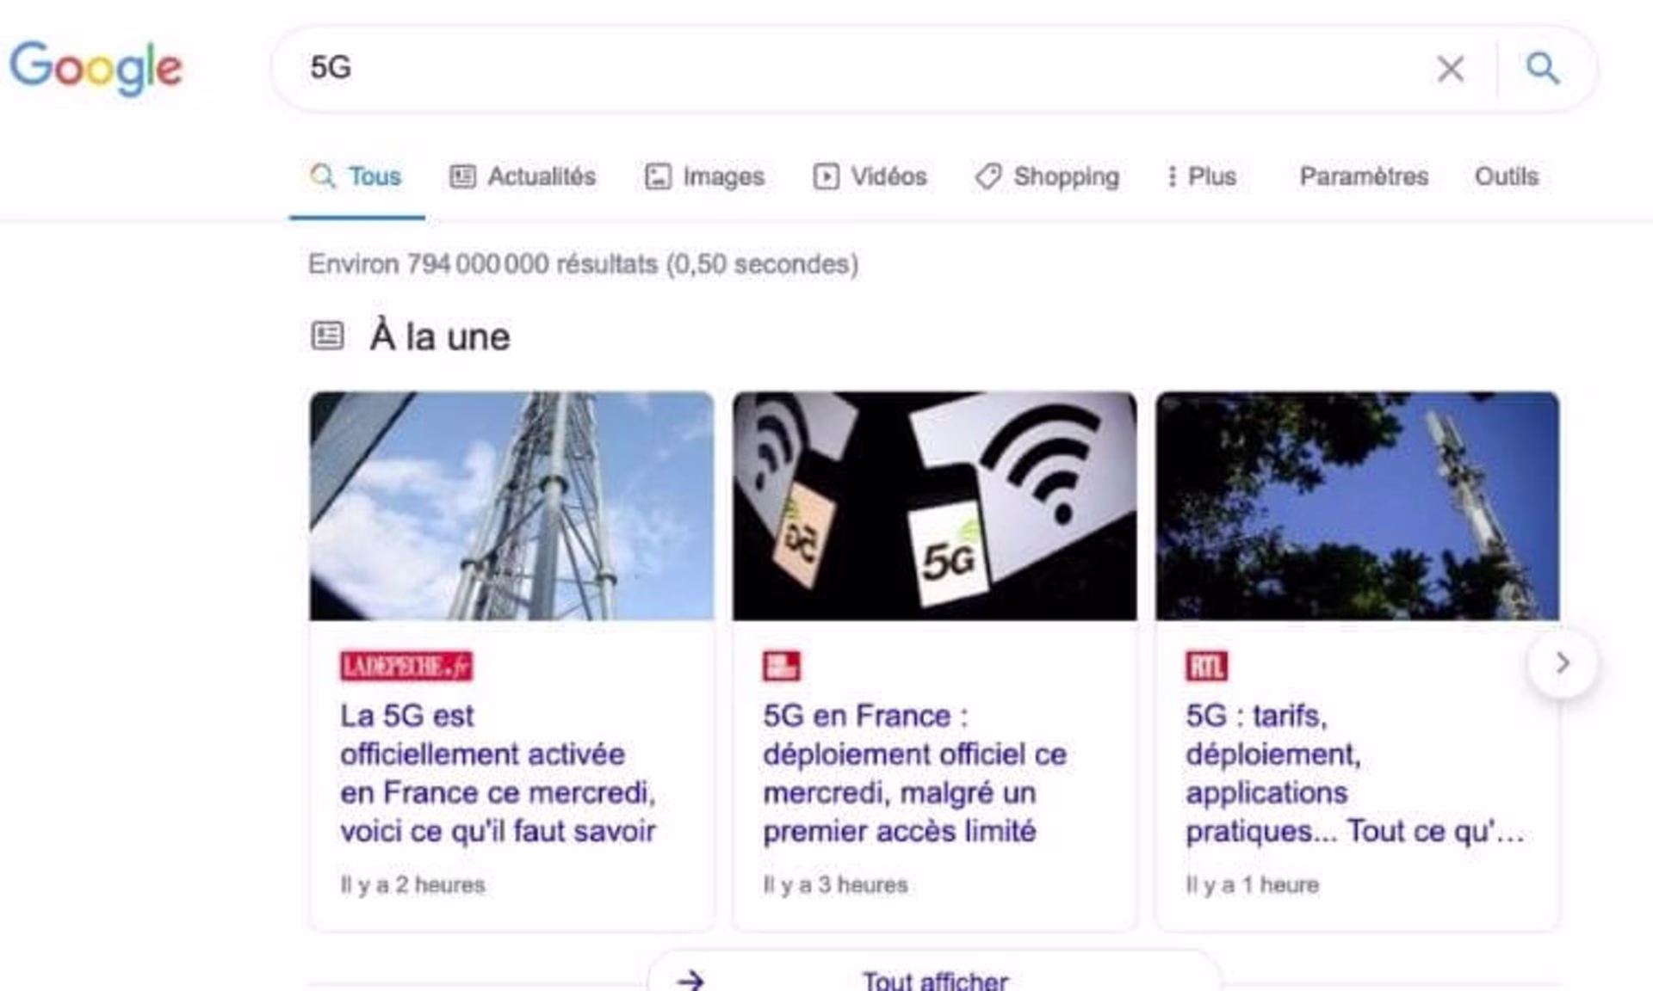1653x991 pixels.
Task: Go to the Vidéos tab
Action: tap(870, 176)
